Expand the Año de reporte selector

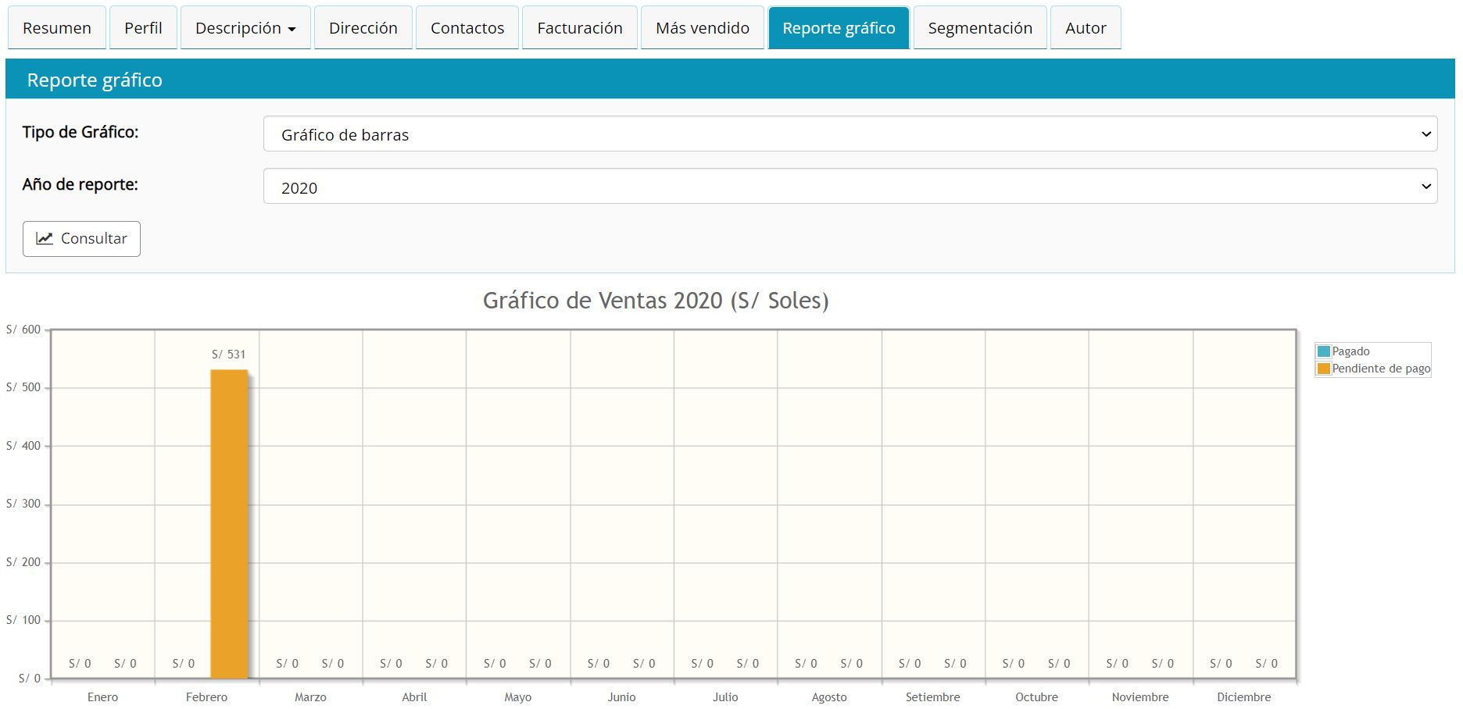850,187
